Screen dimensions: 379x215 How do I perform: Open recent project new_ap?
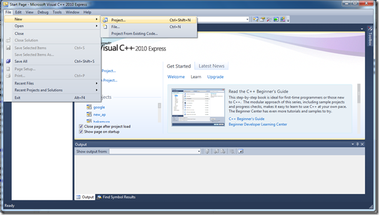click(99, 115)
